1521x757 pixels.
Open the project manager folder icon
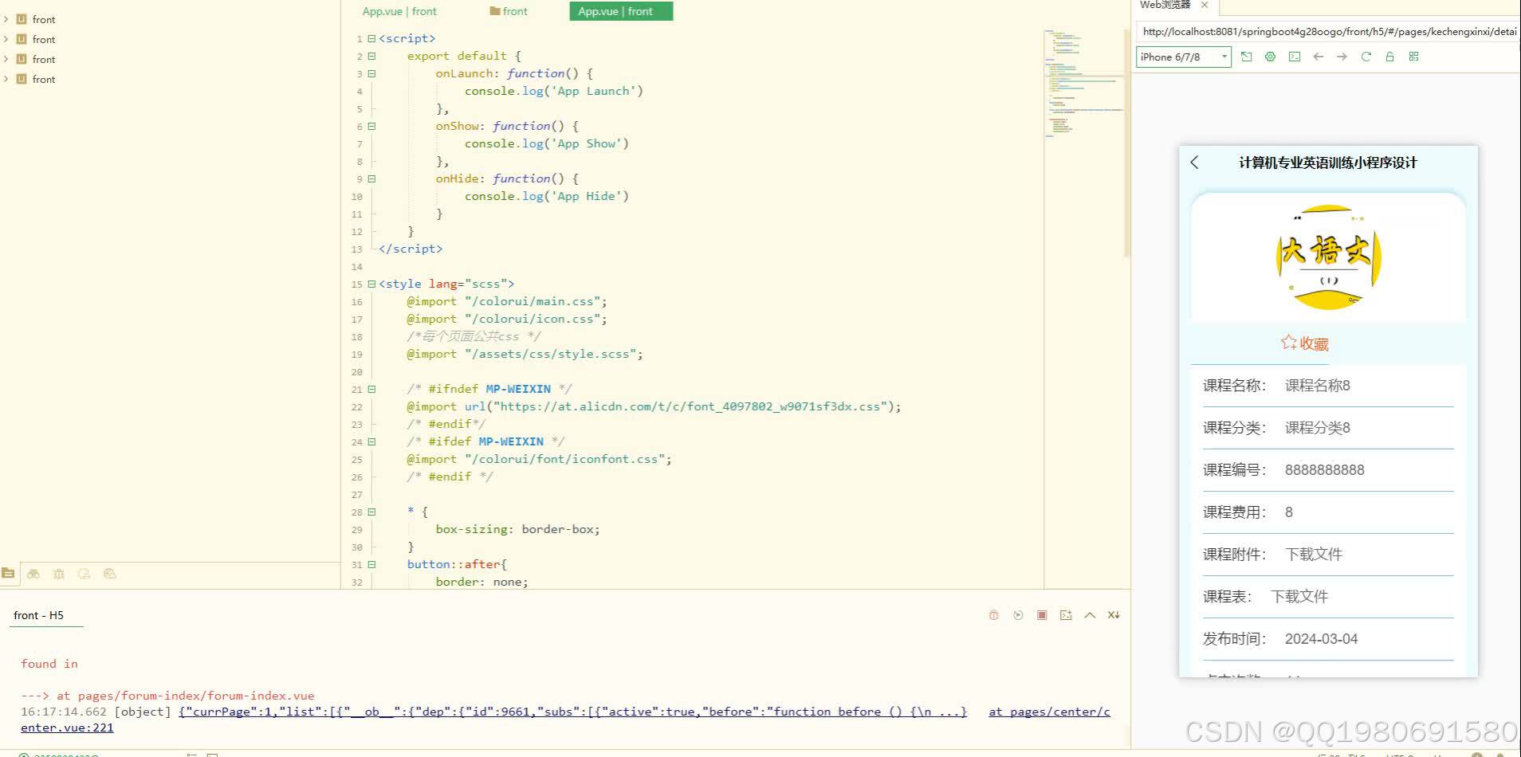click(8, 574)
